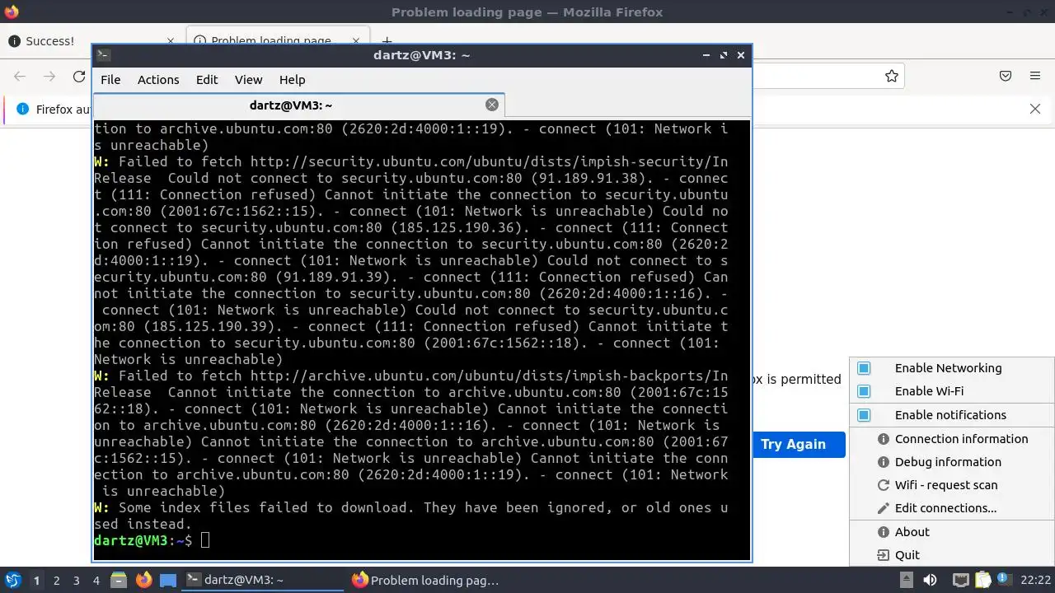Screen dimensions: 1055x593
Task: Open Firefox Pocket save icon
Action: 1006,76
